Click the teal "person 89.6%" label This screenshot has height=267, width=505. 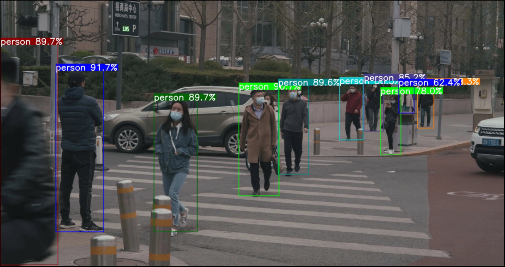coord(309,82)
